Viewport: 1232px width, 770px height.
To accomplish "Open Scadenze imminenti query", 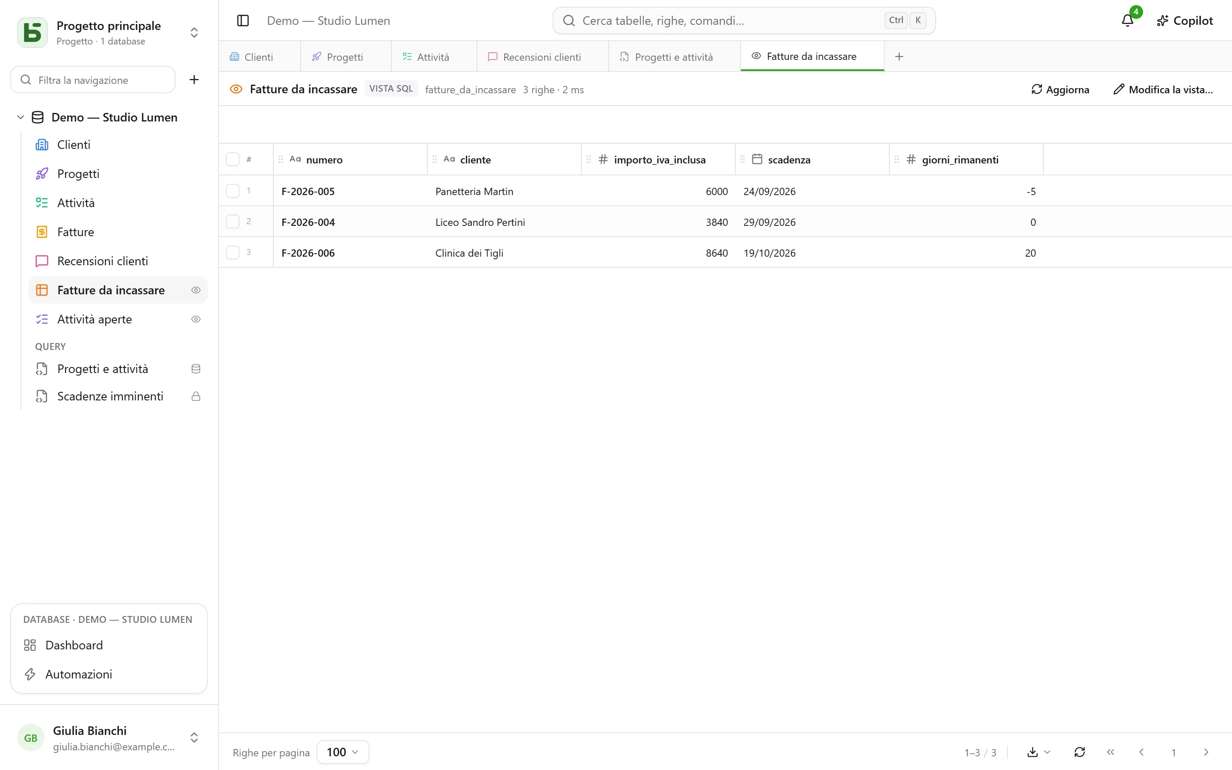I will click(x=118, y=396).
